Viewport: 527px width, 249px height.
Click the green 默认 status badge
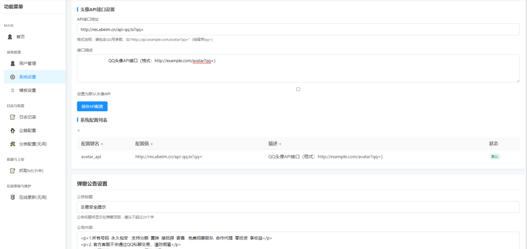(x=495, y=156)
